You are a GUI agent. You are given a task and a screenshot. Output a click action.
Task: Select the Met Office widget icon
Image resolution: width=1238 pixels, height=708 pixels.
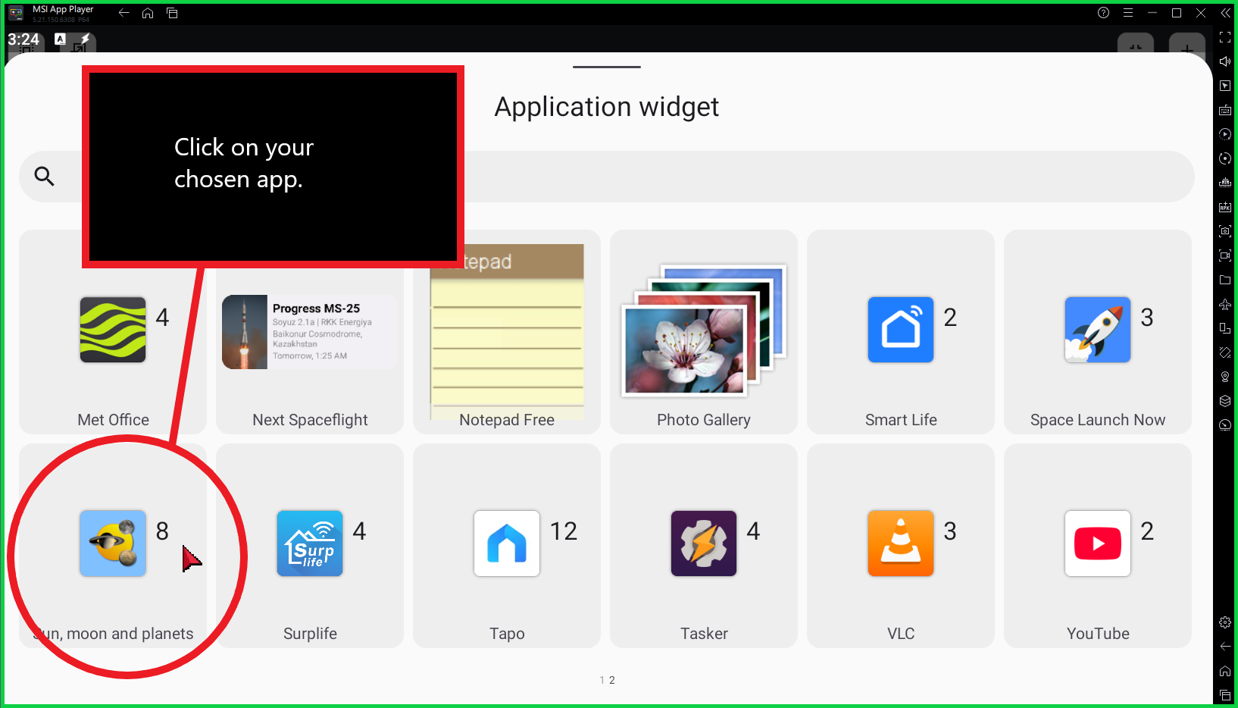(113, 330)
